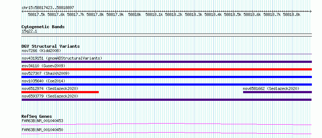322x138 pixels.
Task: Click the magenta FAM63B NM_001040450 gene line
Action: (166, 133)
